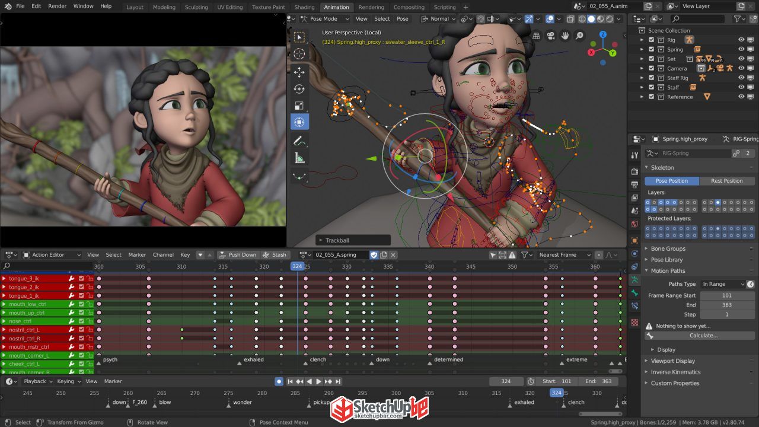Image resolution: width=759 pixels, height=427 pixels.
Task: Expand the Inverse Kinematics panel
Action: (x=675, y=372)
